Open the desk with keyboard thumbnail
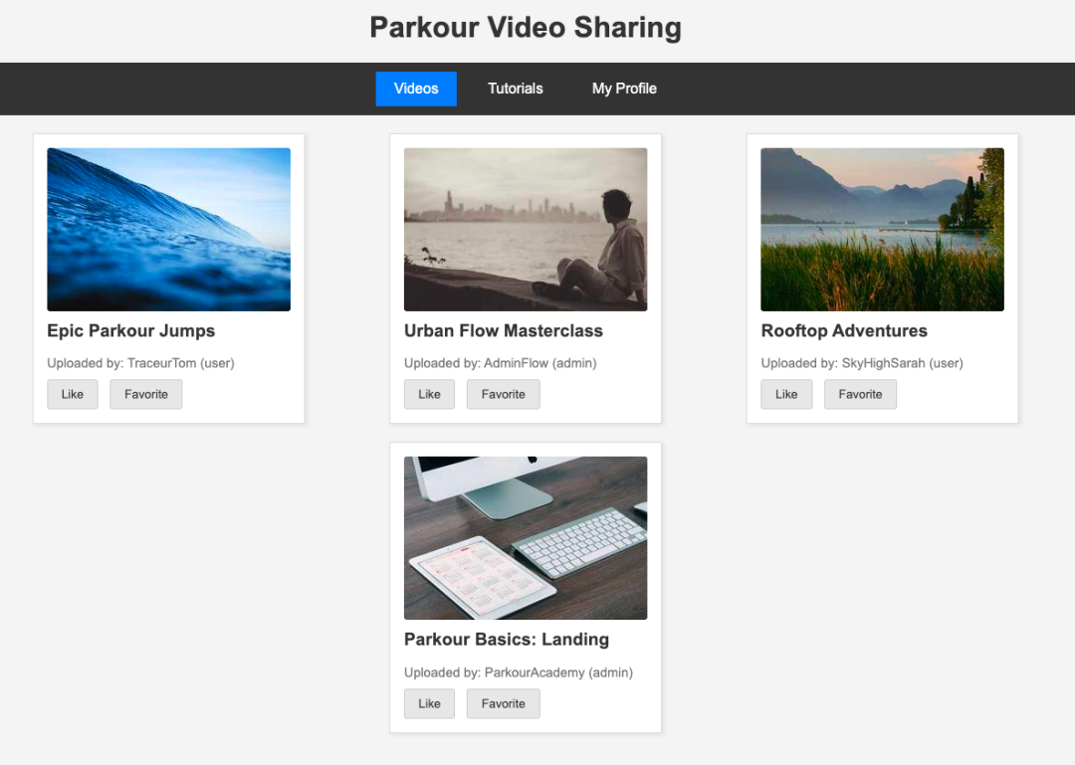Viewport: 1075px width, 765px height. [x=526, y=538]
